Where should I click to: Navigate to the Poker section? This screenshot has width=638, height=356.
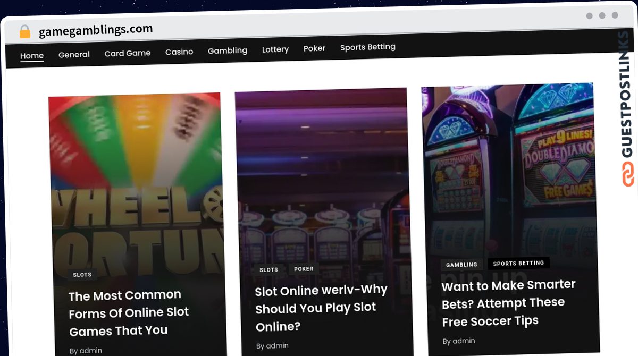click(x=314, y=48)
